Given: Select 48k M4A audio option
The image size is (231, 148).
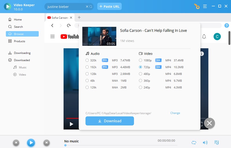Looking at the screenshot, I should (87, 81).
